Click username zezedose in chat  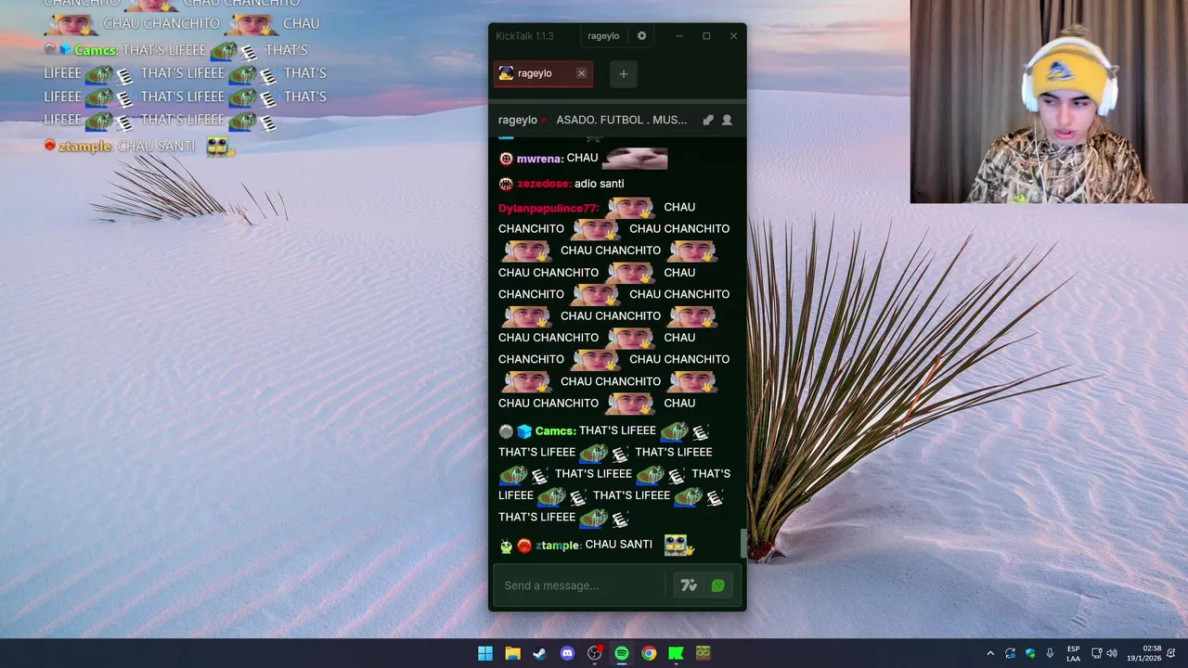[544, 184]
